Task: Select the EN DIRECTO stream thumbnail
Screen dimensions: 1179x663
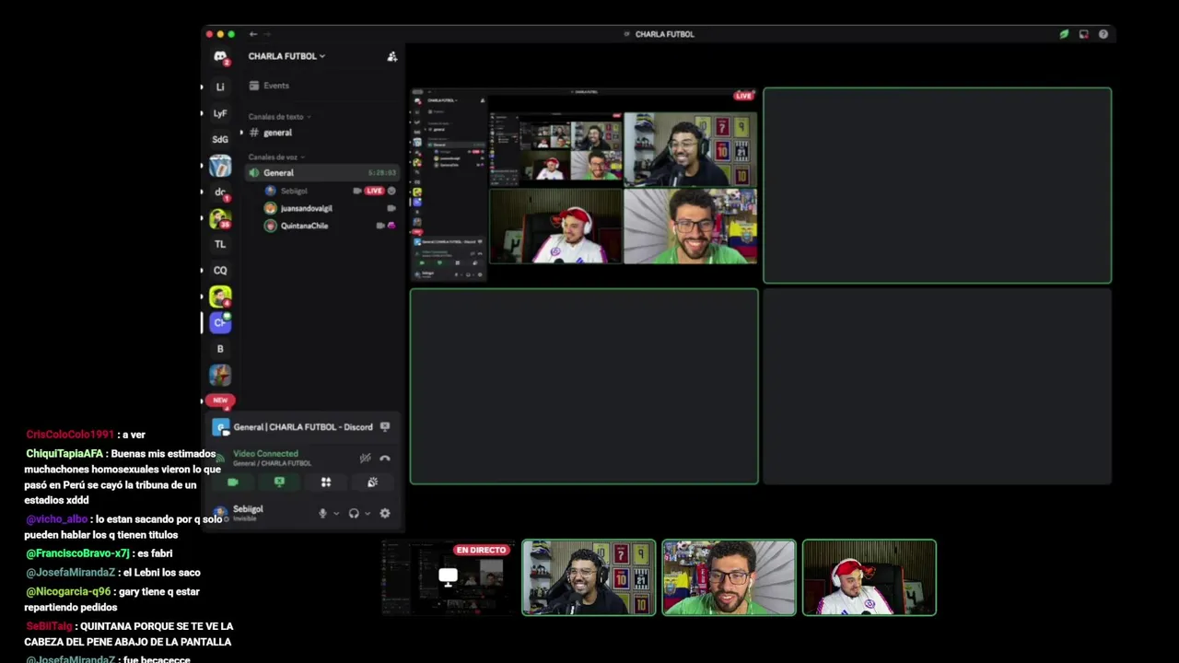Action: tap(448, 577)
